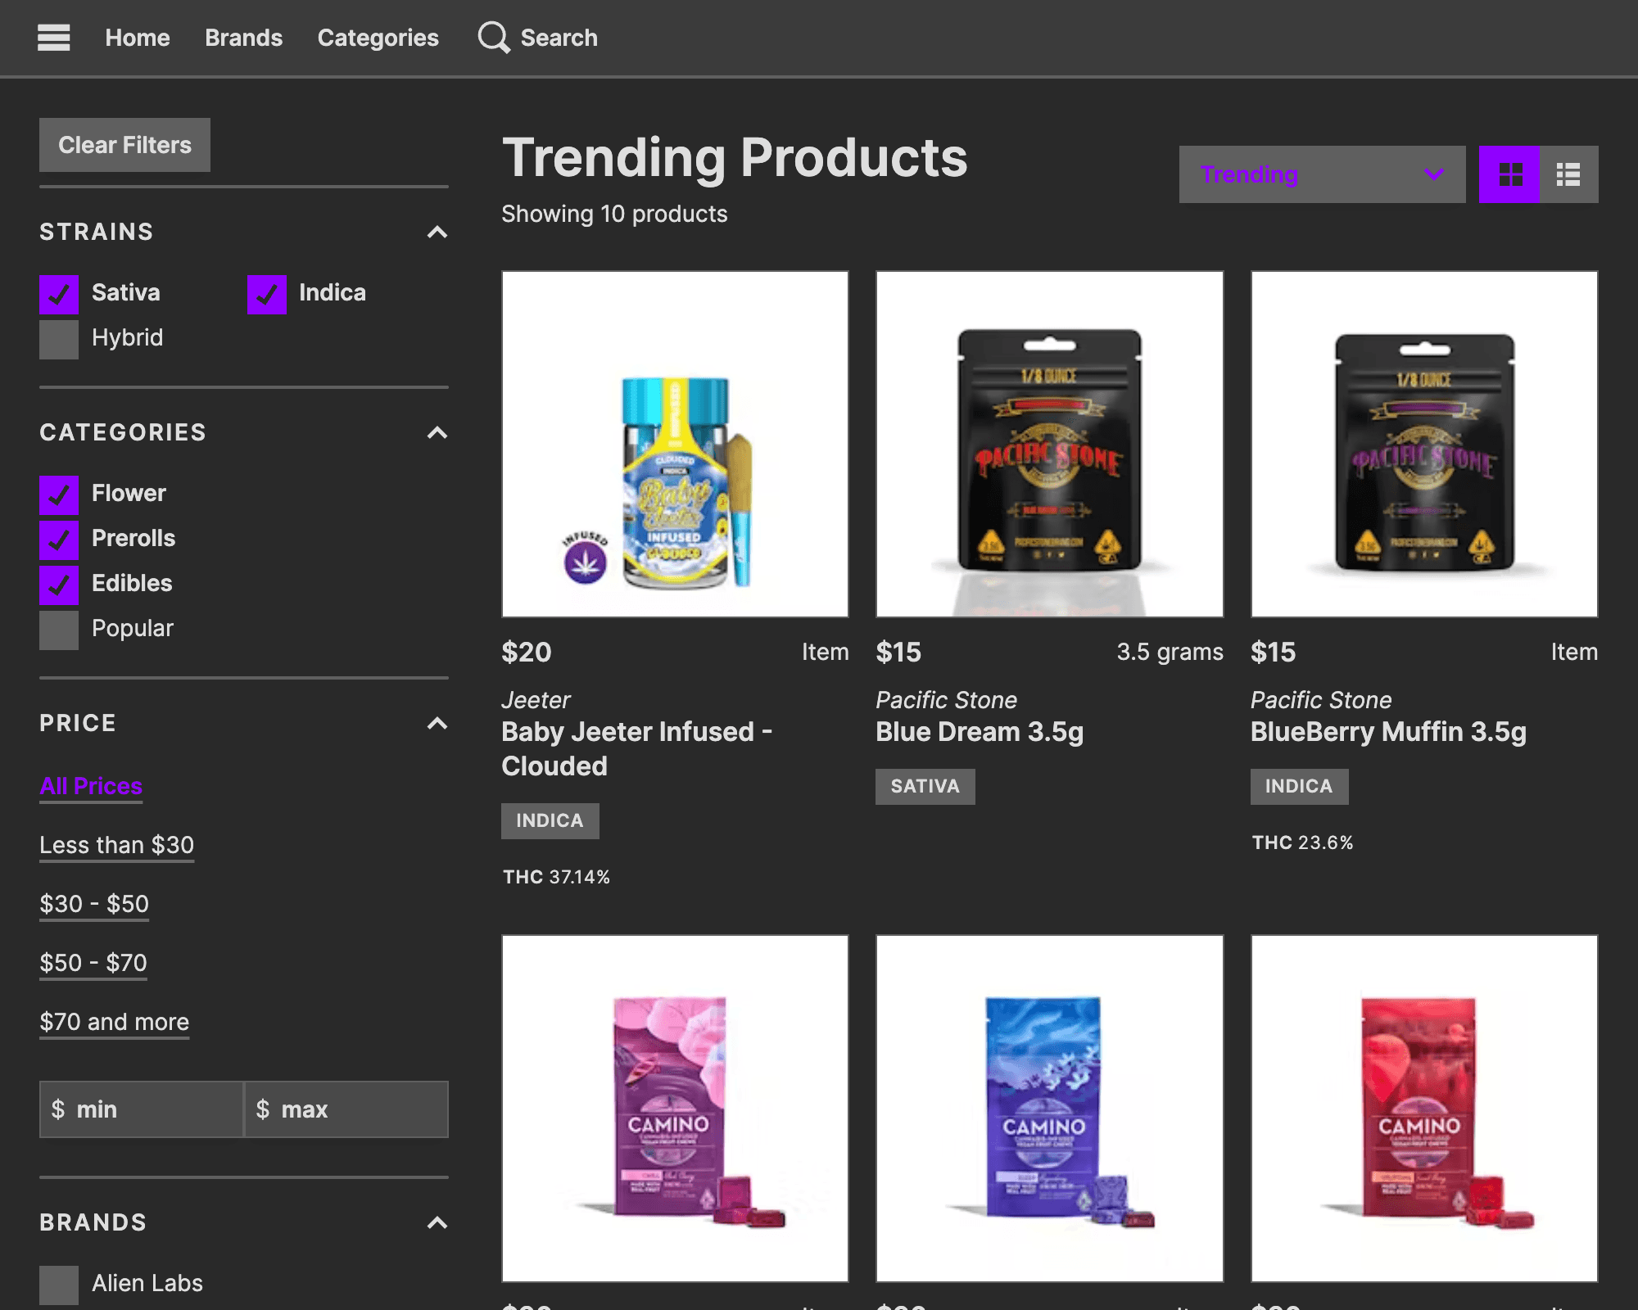The image size is (1638, 1310).
Task: Select the All Prices link
Action: 91,786
